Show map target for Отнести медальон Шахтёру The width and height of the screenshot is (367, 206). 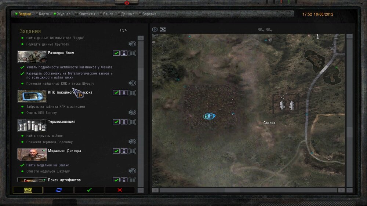click(132, 171)
